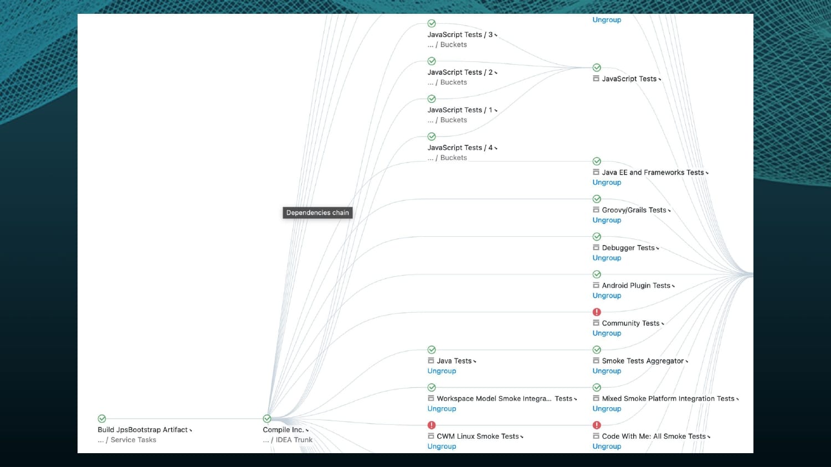Ungroup the Smoke Tests Aggregator

point(607,371)
